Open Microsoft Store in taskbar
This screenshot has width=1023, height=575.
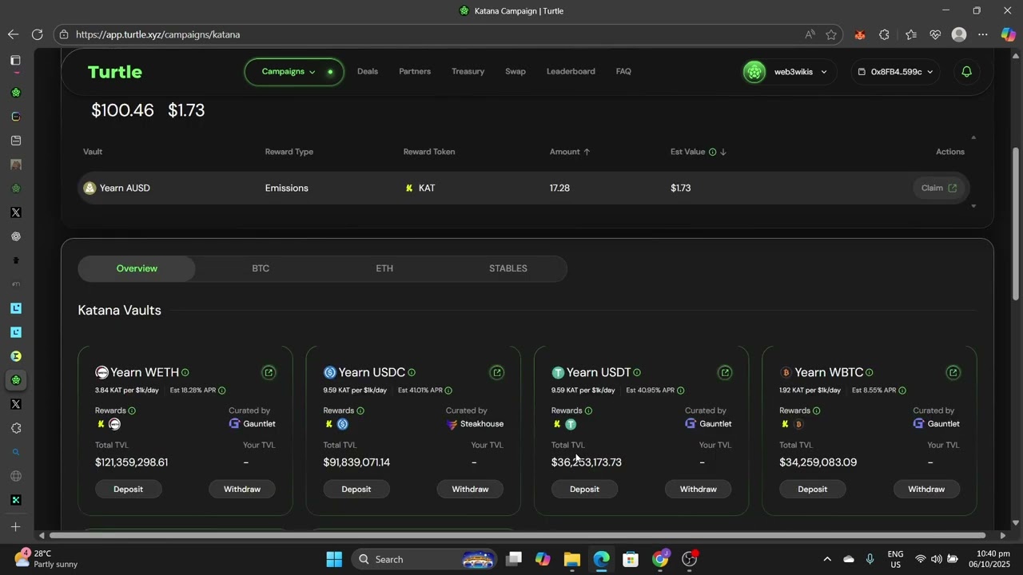(631, 559)
